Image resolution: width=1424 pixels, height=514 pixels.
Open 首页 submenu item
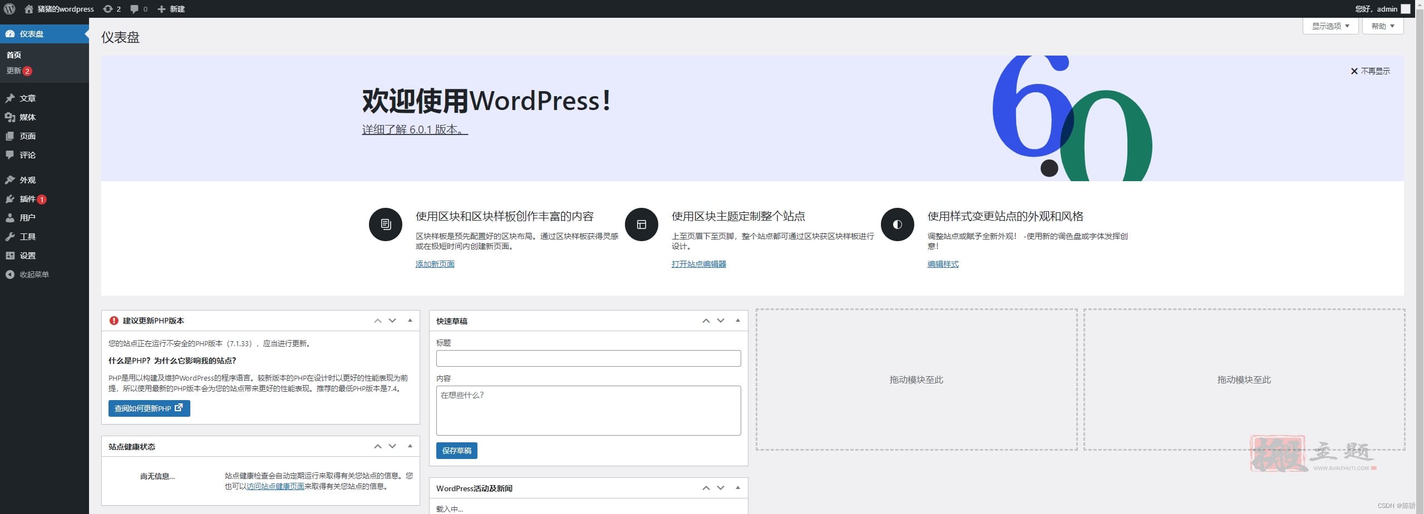click(14, 55)
